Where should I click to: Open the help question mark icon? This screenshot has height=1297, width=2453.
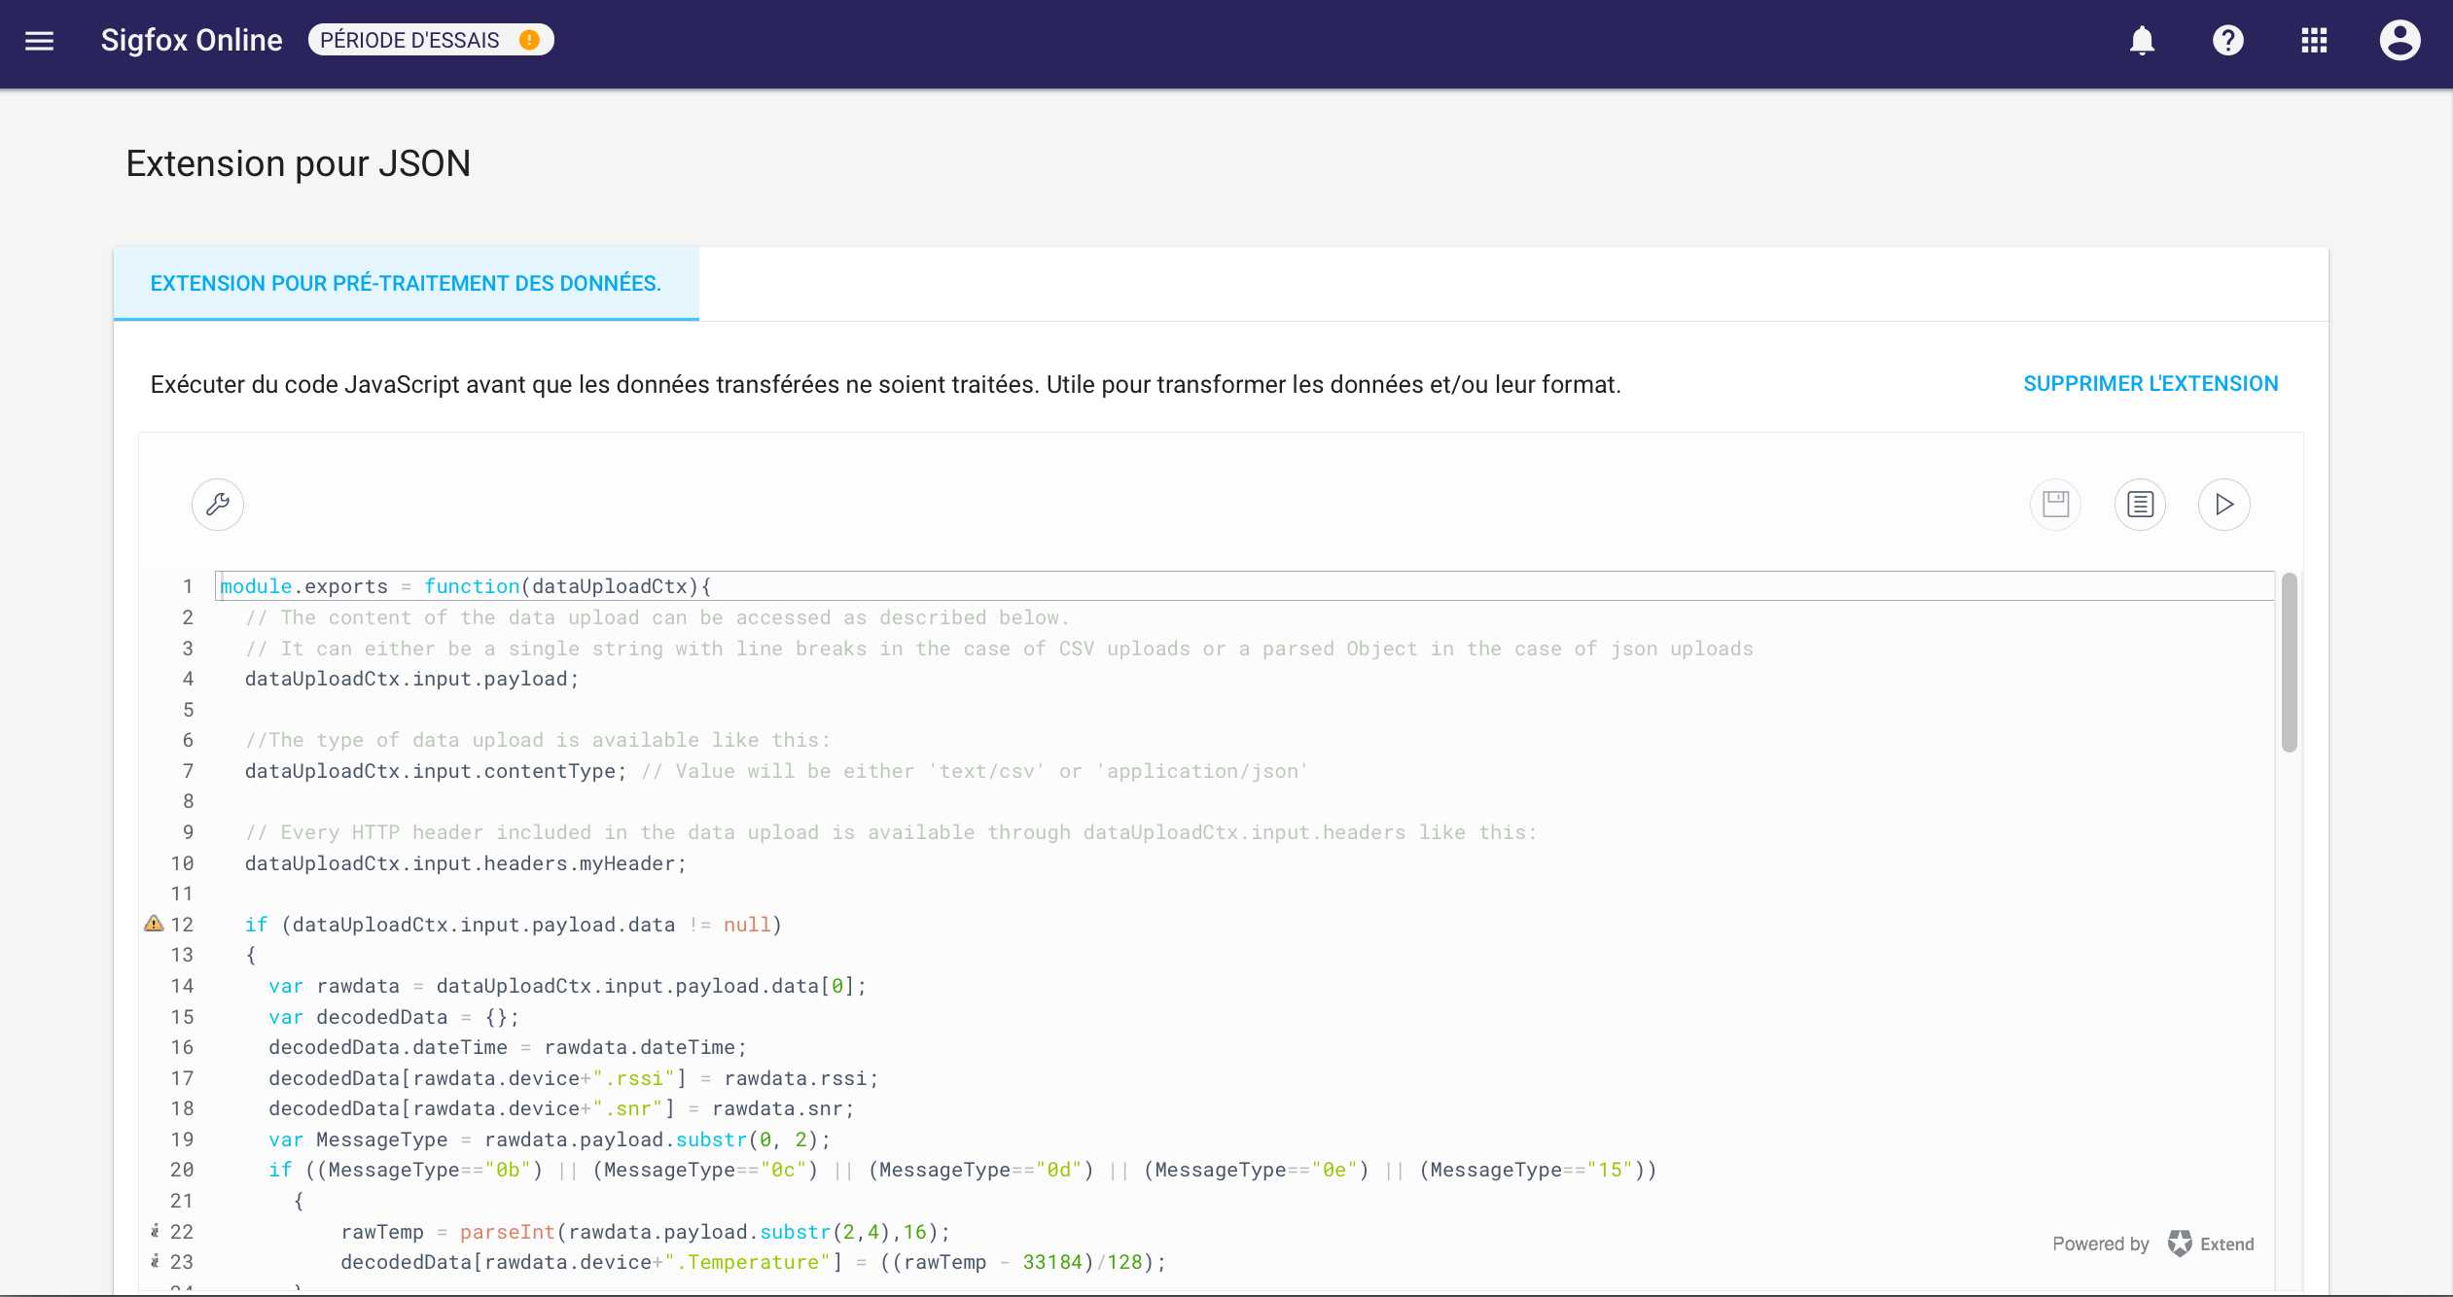tap(2227, 41)
